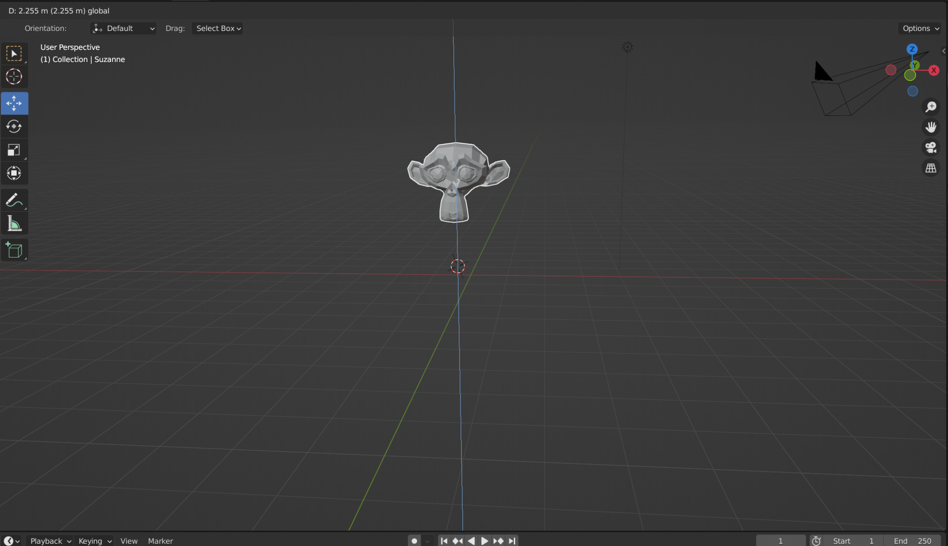Open the Select Box drag mode dropdown
The height and width of the screenshot is (546, 948).
point(217,28)
